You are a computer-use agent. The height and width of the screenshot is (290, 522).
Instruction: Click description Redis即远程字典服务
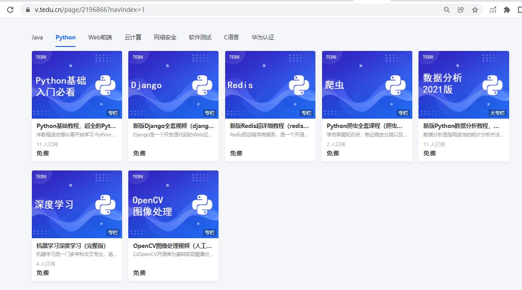pyautogui.click(x=269, y=135)
